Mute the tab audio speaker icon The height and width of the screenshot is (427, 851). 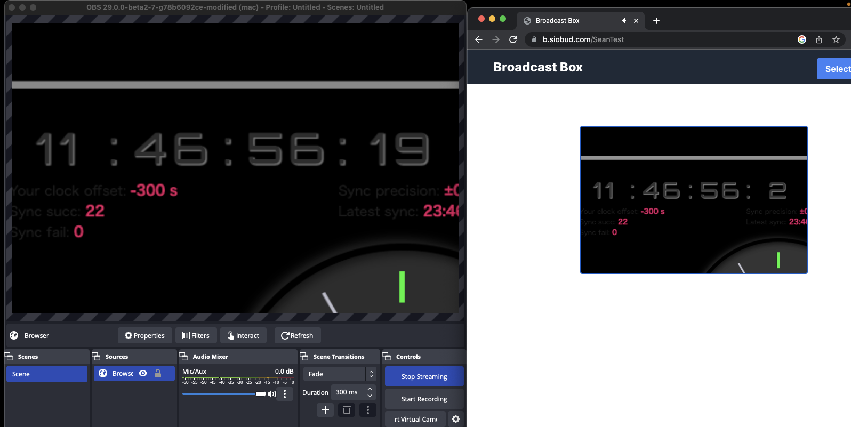tap(624, 21)
